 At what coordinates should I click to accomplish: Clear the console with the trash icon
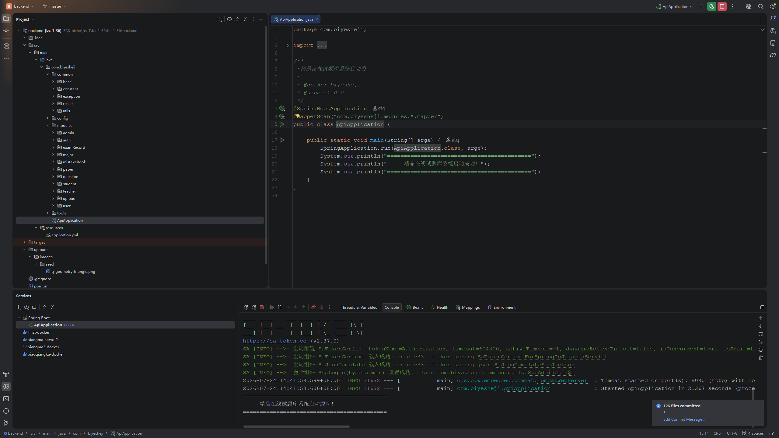tap(761, 358)
